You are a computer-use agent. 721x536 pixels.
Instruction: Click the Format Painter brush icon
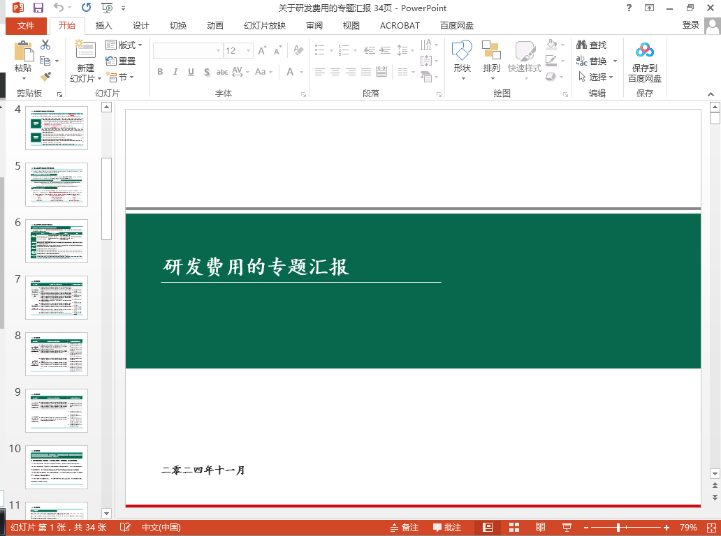[45, 76]
